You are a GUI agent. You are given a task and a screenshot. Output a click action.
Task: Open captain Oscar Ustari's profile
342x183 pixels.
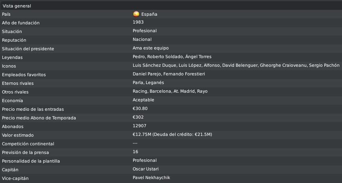[x=146, y=169]
